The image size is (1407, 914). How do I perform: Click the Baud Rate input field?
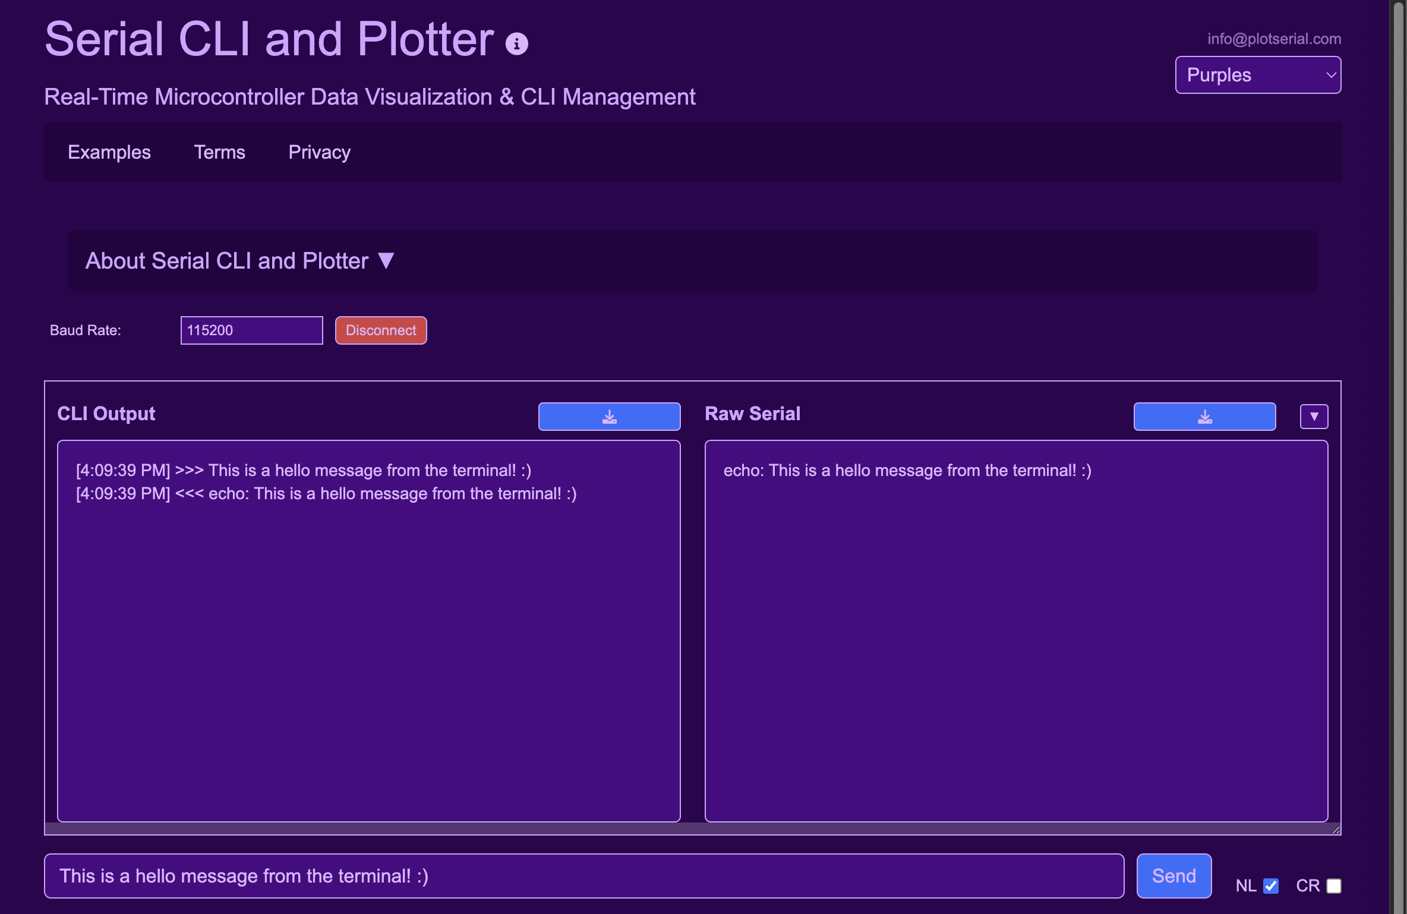coord(251,330)
